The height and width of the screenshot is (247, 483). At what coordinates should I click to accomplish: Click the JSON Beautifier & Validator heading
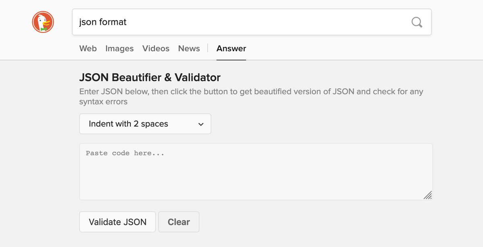[150, 77]
